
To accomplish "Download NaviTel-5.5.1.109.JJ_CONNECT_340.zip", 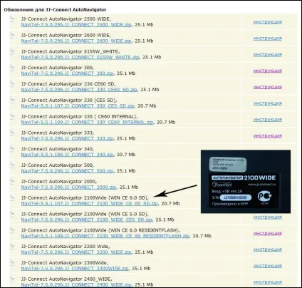I will pos(67,155).
